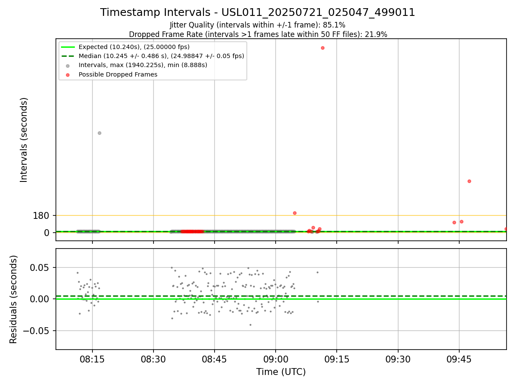The image size is (516, 387).
Task: Click the gray outlier point near 08:17
Action: (99, 133)
